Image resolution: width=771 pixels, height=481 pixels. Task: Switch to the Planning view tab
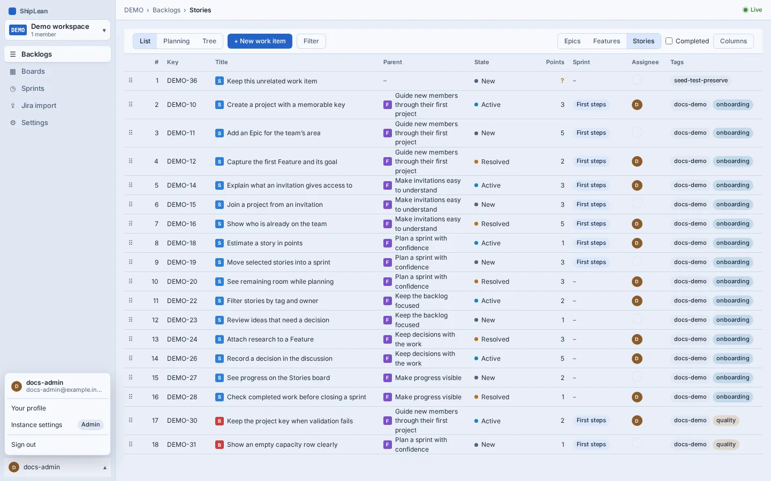click(x=177, y=41)
